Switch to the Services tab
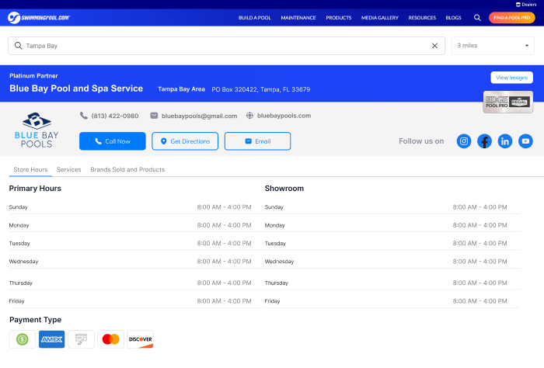 (68, 169)
